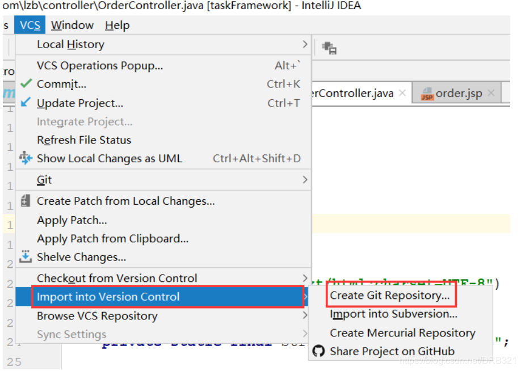Viewport: 521px width, 371px height.
Task: Click the JSP file icon on order.jsp tab
Action: 427,94
